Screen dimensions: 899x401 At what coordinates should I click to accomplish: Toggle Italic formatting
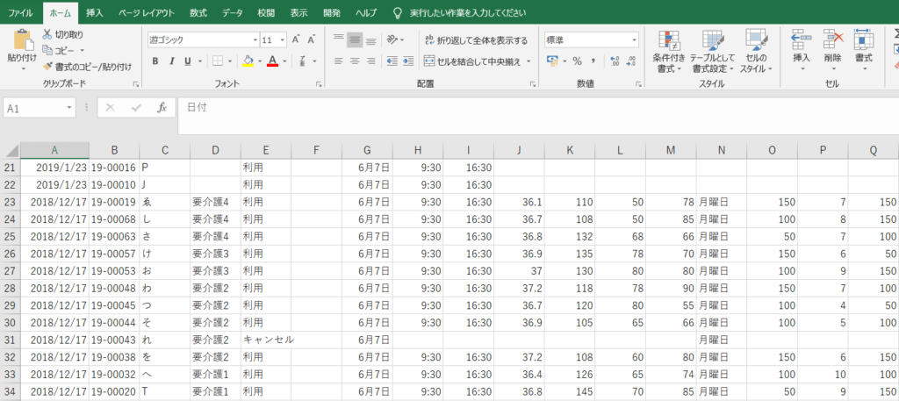(x=171, y=61)
